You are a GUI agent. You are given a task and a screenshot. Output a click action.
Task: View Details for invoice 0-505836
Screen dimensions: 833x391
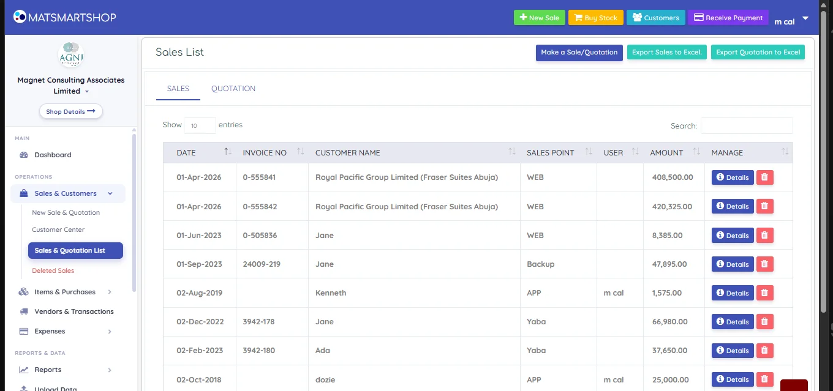[733, 235]
